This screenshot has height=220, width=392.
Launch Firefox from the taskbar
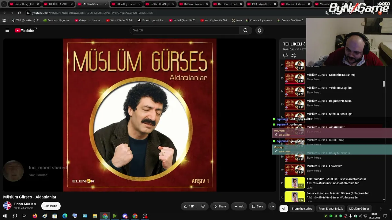tap(35, 216)
